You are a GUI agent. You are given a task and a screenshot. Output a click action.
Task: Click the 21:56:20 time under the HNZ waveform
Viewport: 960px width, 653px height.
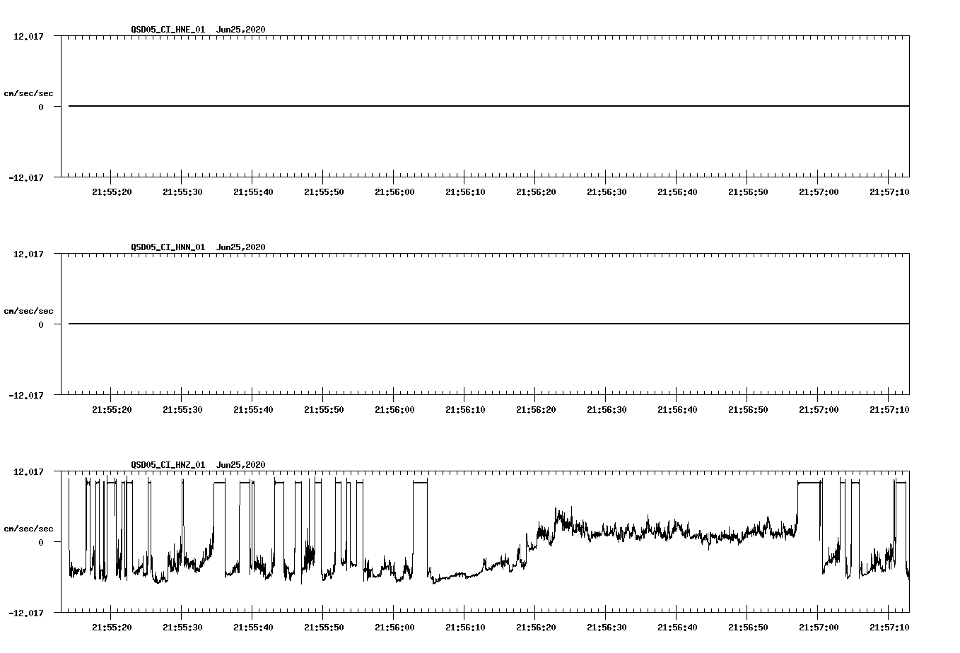[536, 627]
